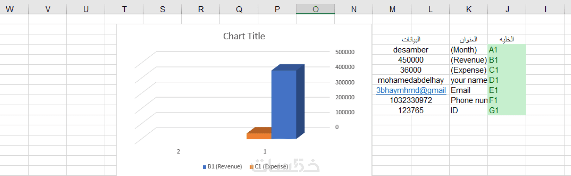Click column J header
Screen dimensions: 571x176
coord(507,9)
